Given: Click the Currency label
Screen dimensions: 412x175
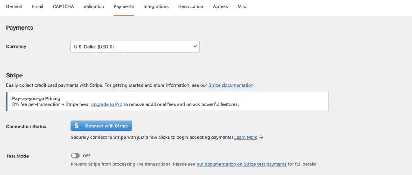Looking at the screenshot, I should click(x=16, y=47).
